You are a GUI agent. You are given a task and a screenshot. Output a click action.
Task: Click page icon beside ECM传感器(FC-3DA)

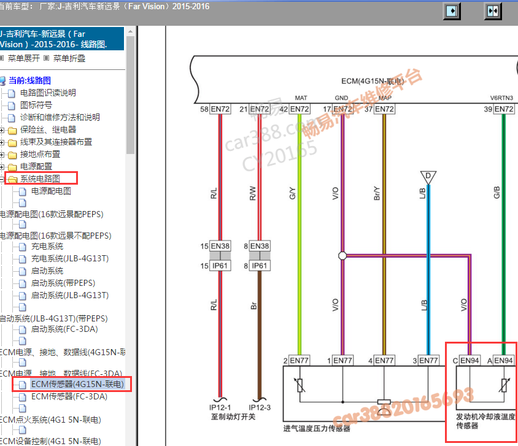(23, 397)
